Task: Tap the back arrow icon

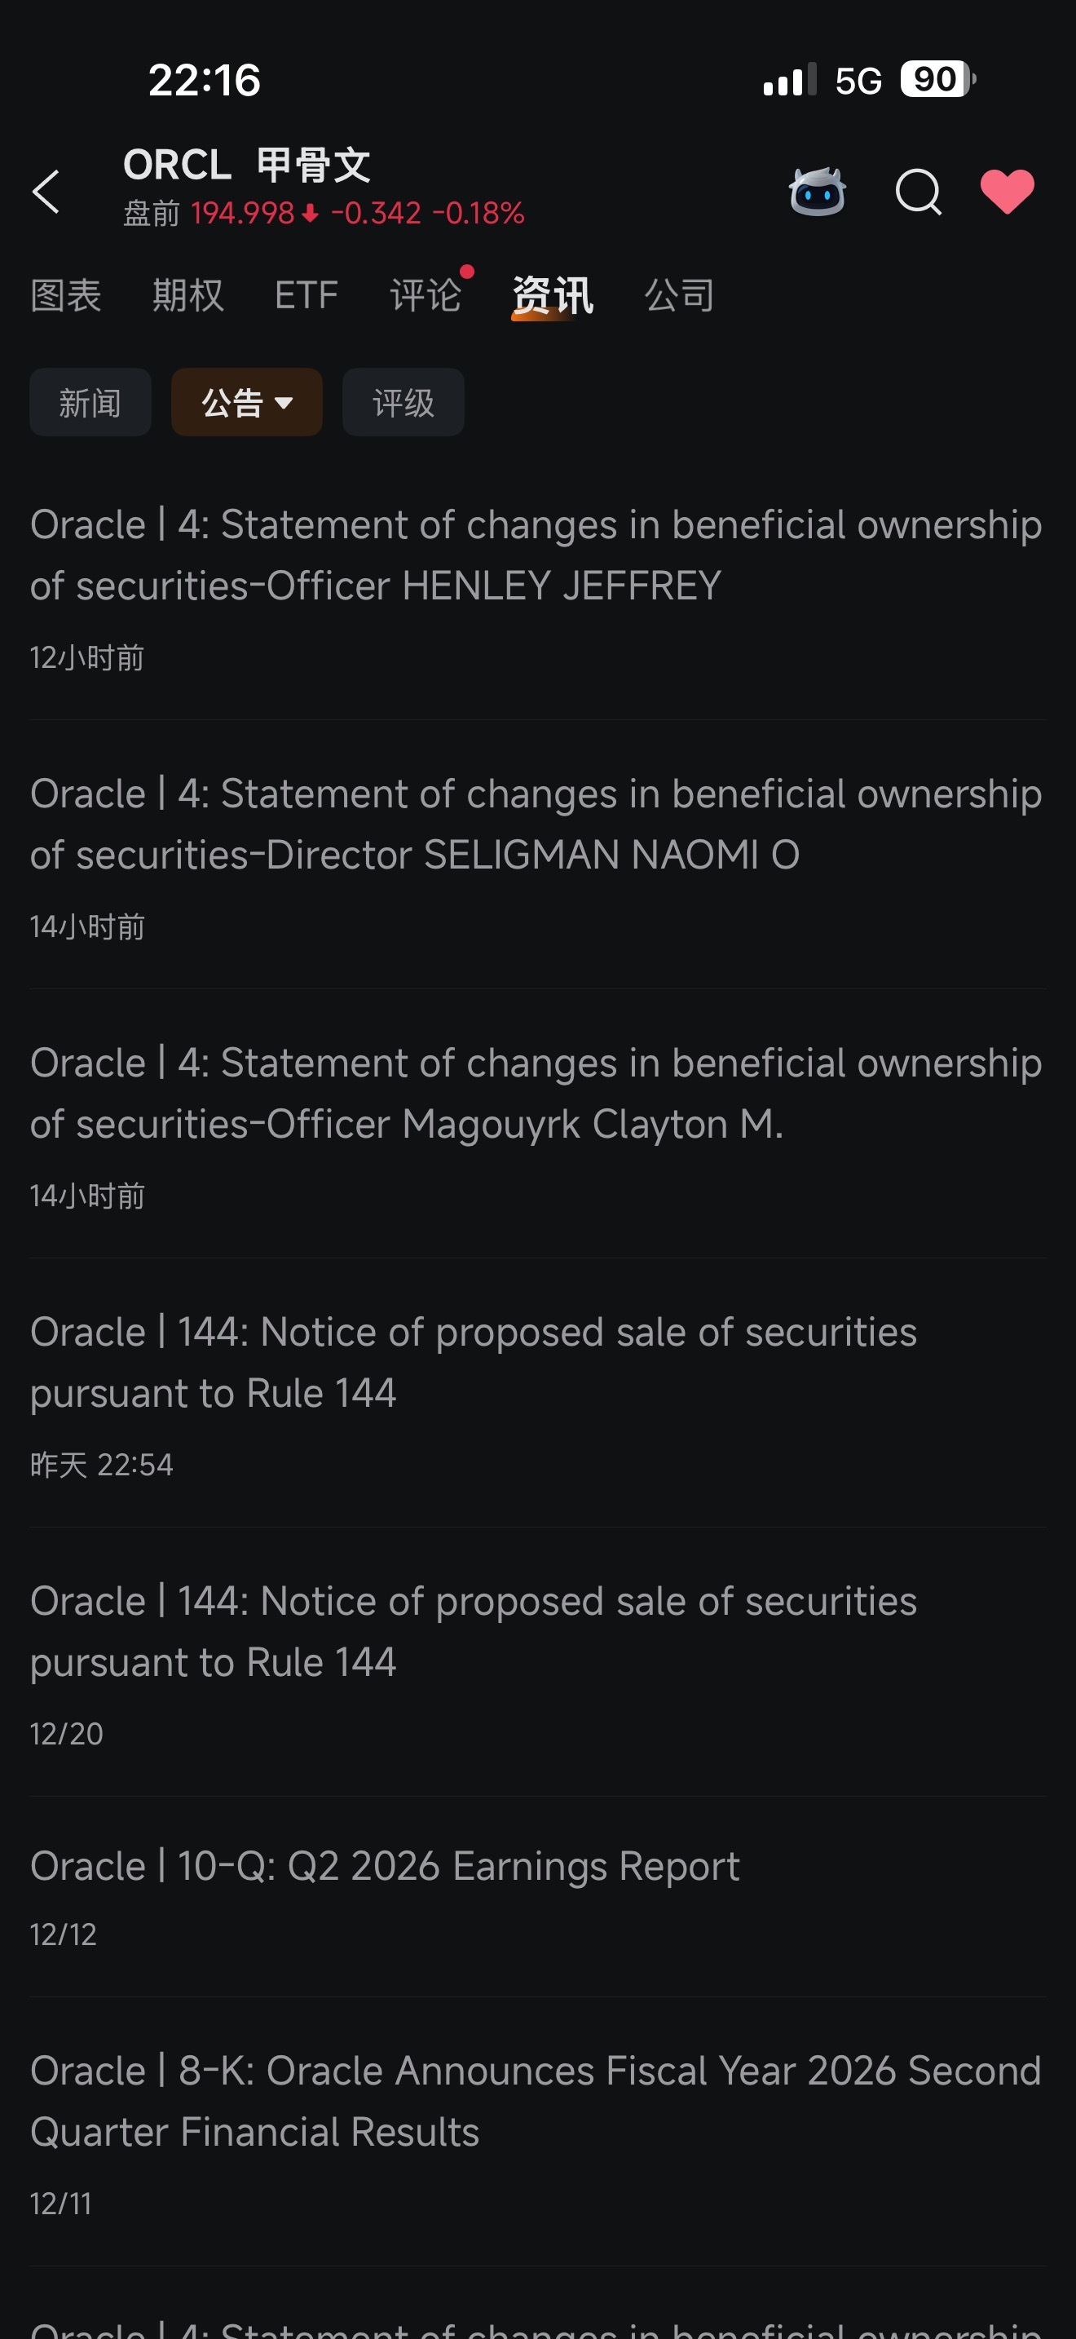Action: pyautogui.click(x=46, y=192)
